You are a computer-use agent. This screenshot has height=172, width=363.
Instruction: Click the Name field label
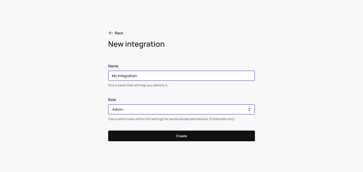pos(113,66)
